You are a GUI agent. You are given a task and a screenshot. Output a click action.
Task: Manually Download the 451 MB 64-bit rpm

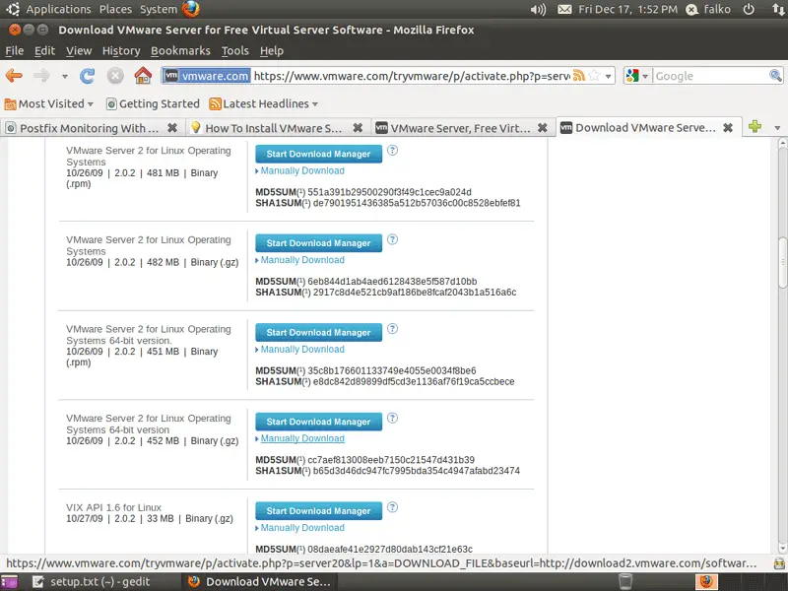click(302, 350)
